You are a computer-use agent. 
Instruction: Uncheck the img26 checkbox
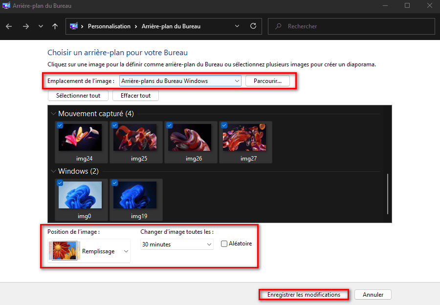click(x=169, y=125)
